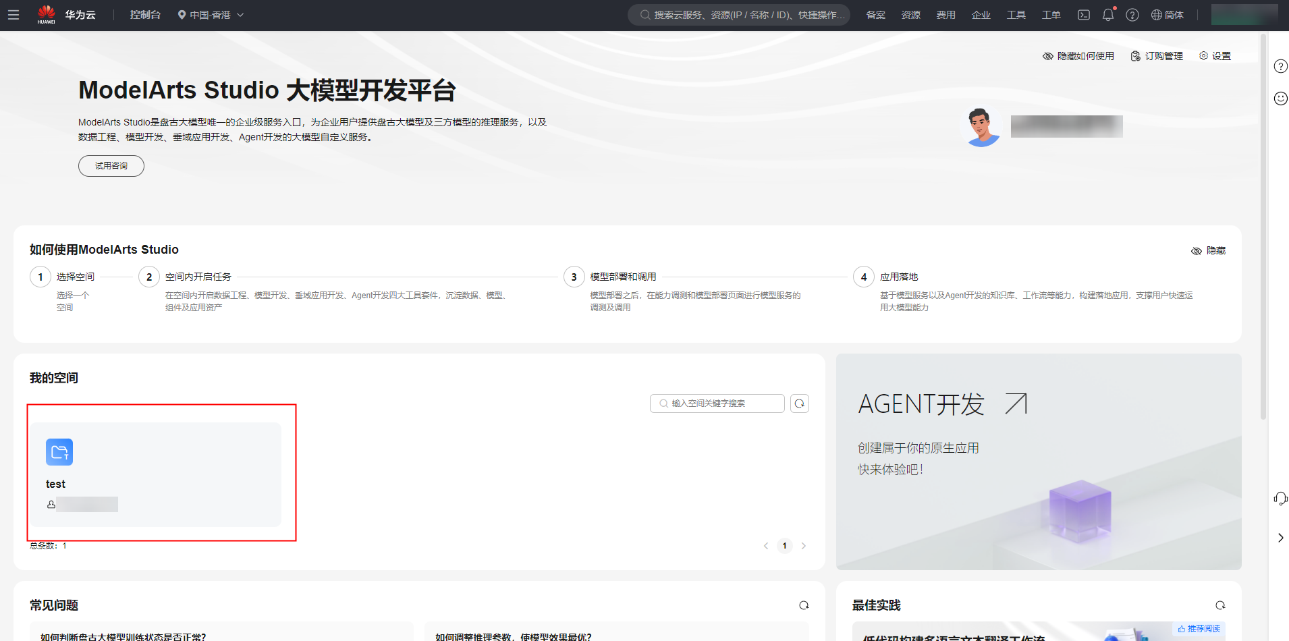Image resolution: width=1289 pixels, height=641 pixels.
Task: Open the 备案 menu
Action: pyautogui.click(x=876, y=15)
